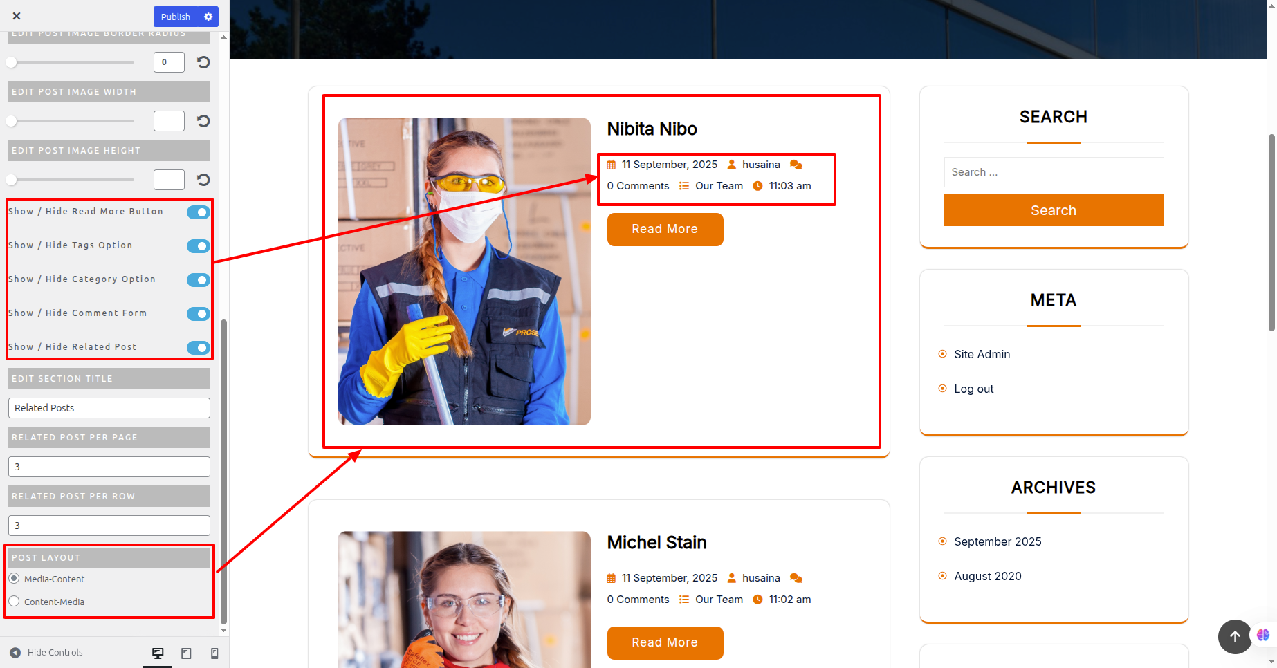1277x668 pixels.
Task: Click the Related Post Per Row field
Action: click(x=109, y=526)
